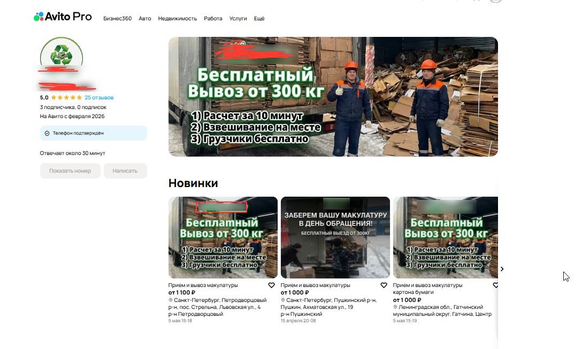Viewport: 582px width, 349px height.
Task: Favorite the от 1 100 ₽ listing heart
Action: click(x=271, y=285)
